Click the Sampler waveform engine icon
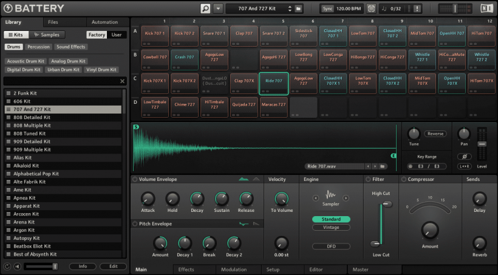This screenshot has width=498, height=275. [x=330, y=195]
